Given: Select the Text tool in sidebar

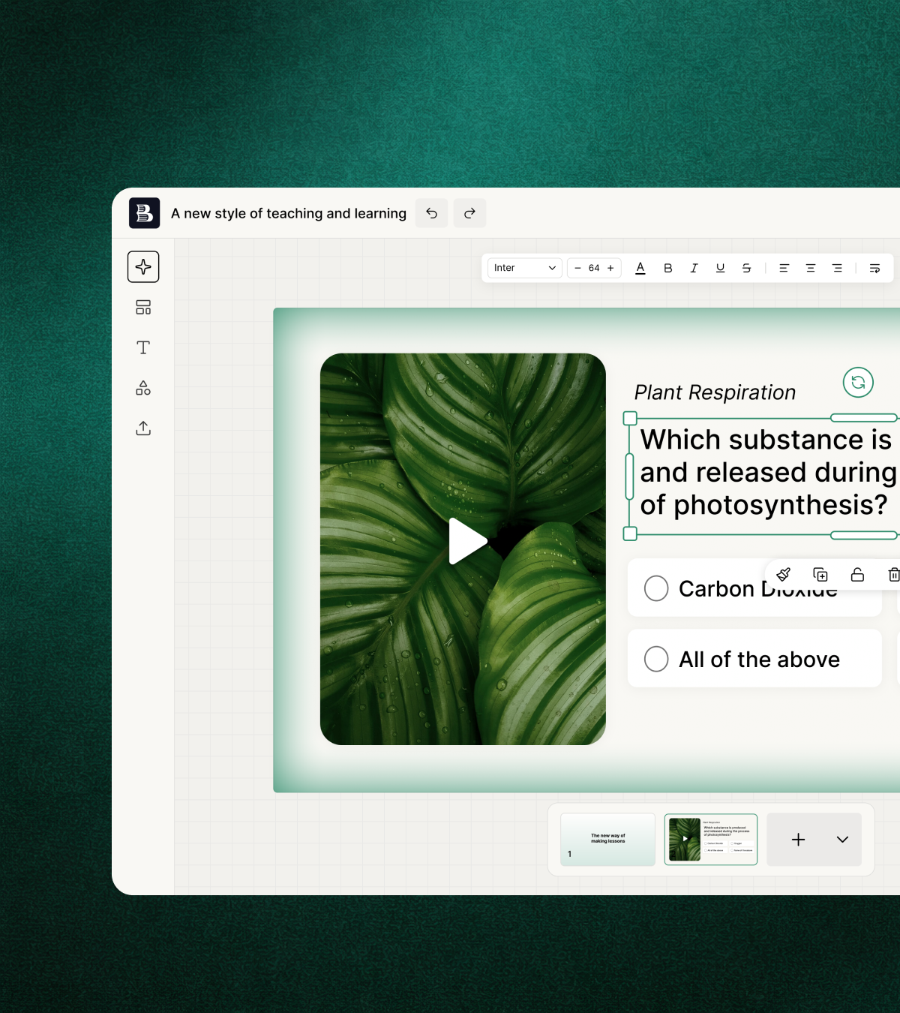Looking at the screenshot, I should pyautogui.click(x=142, y=347).
